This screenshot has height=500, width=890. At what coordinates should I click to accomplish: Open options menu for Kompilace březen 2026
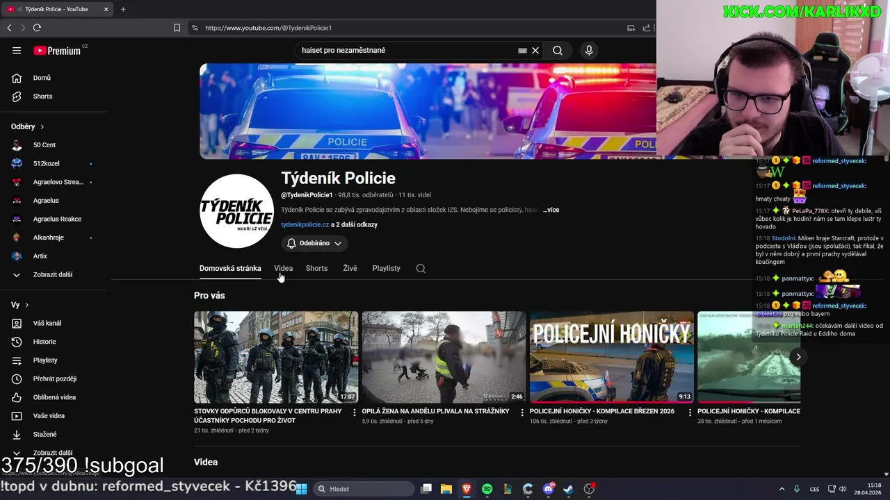click(x=690, y=412)
